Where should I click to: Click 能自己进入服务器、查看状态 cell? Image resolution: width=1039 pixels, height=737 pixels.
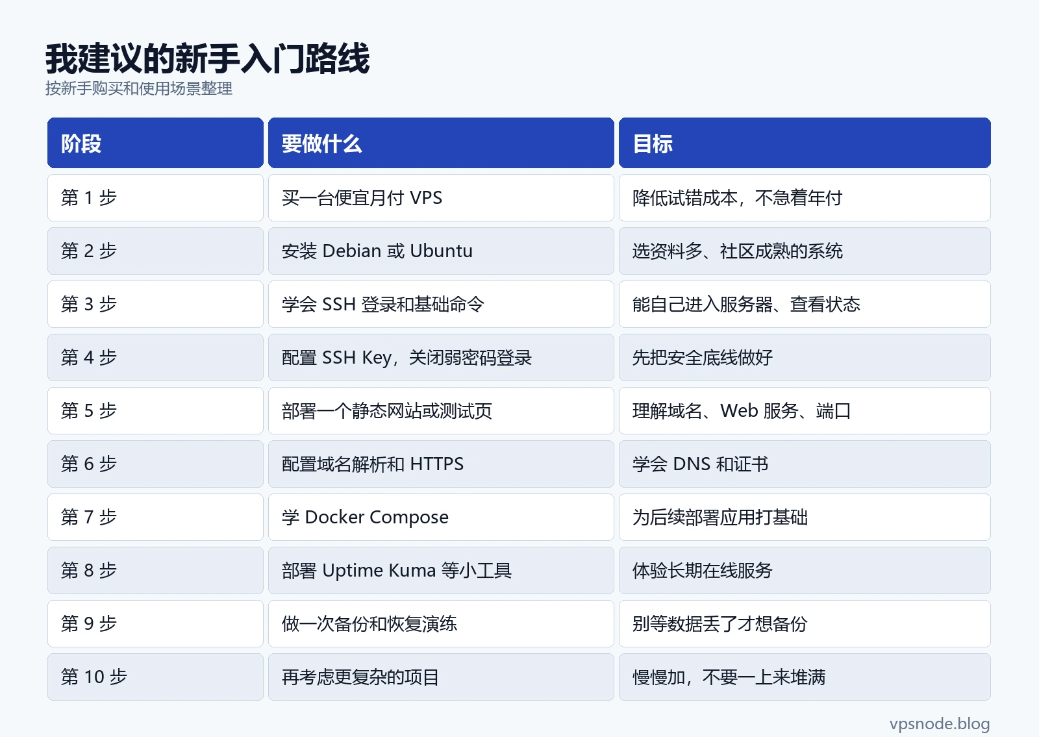click(x=805, y=304)
